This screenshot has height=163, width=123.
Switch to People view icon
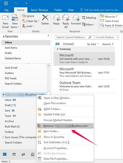pyautogui.click(x=23, y=154)
